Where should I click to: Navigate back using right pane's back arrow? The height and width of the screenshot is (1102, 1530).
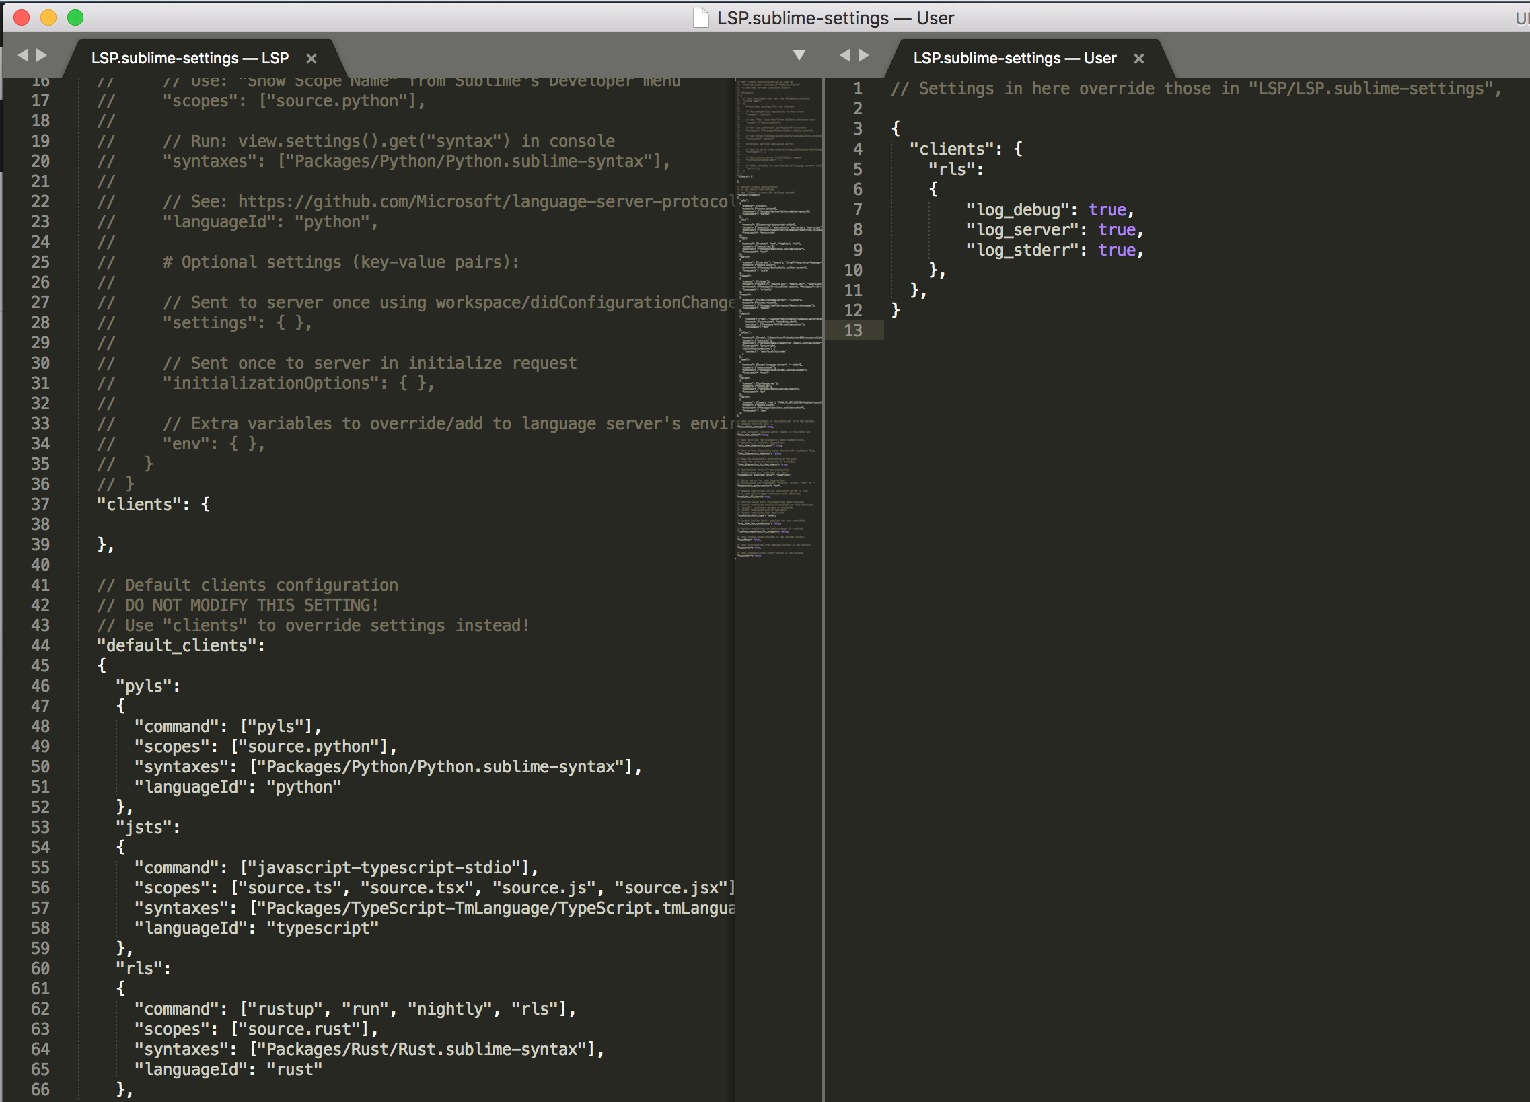845,55
